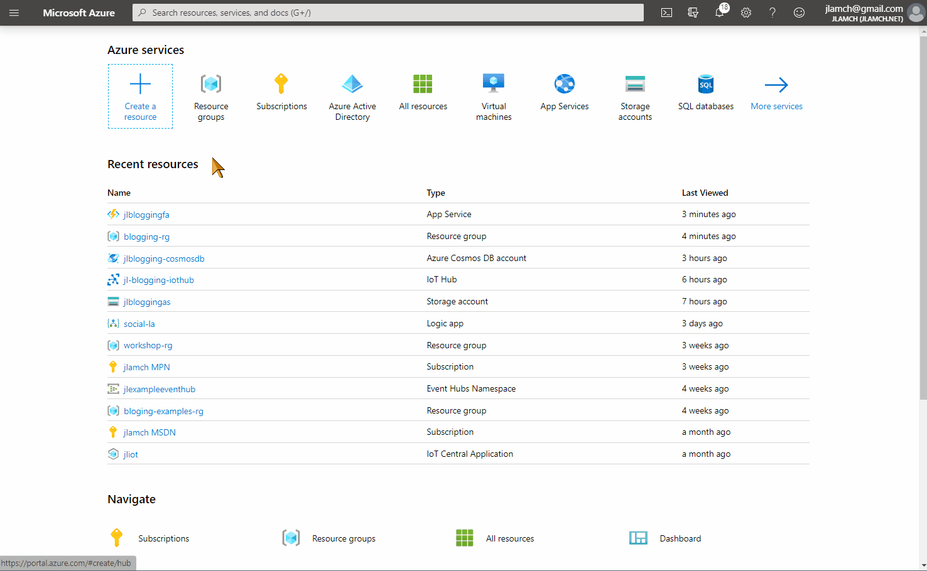Click the jlblogging-cosmosdb Cosmos DB icon
Viewport: 927px width, 571px height.
(x=113, y=258)
